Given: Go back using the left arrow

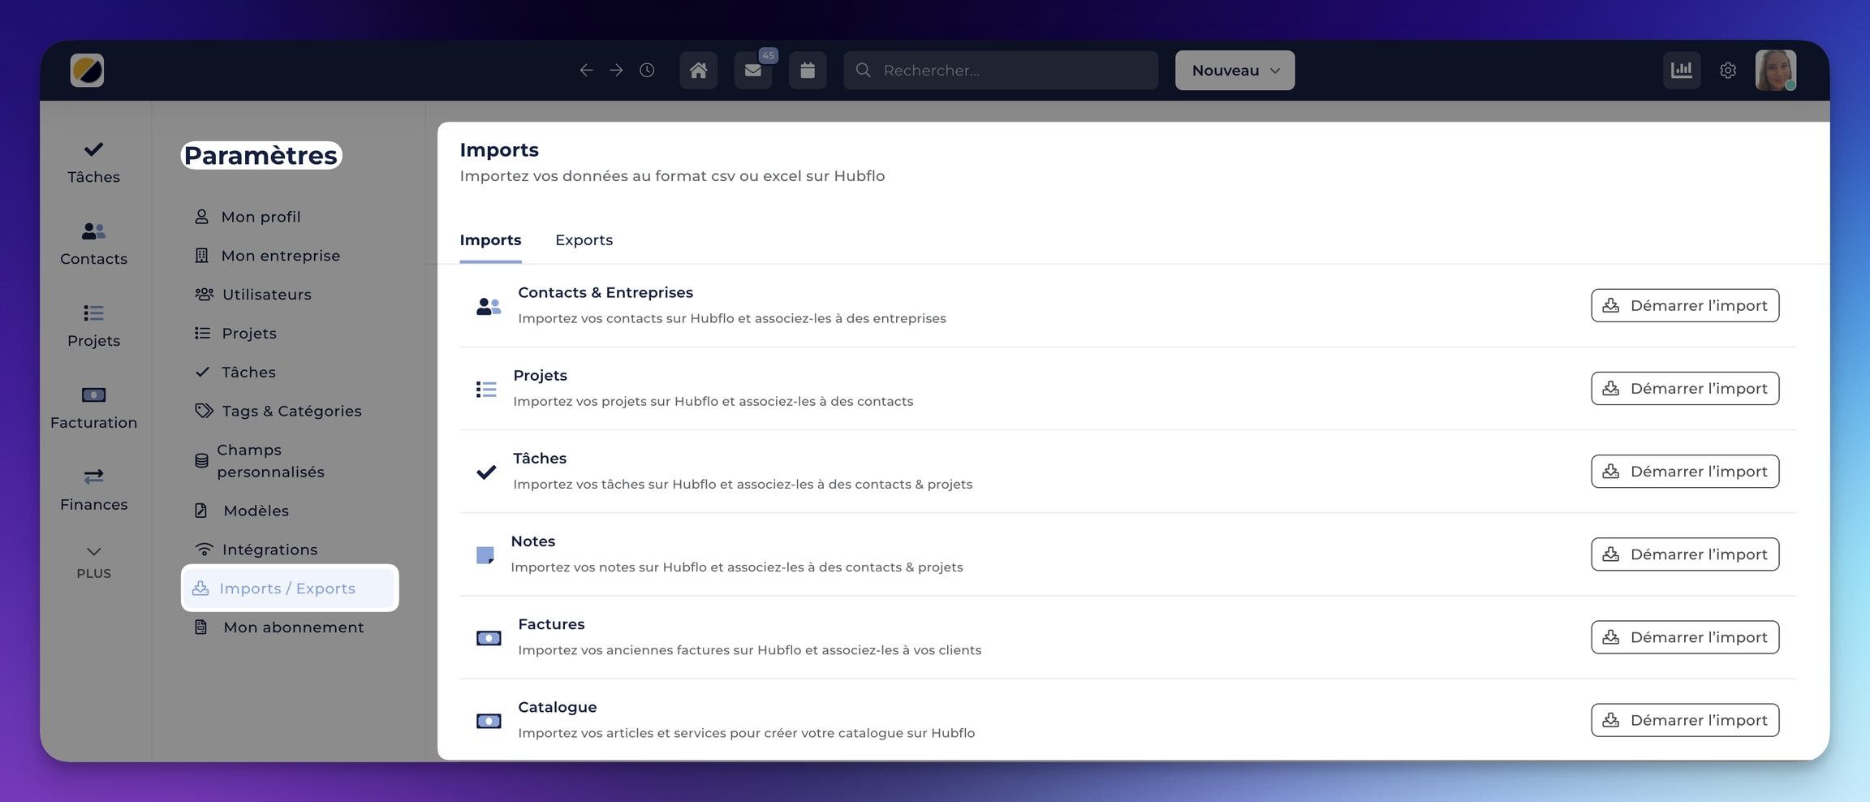Looking at the screenshot, I should [586, 71].
